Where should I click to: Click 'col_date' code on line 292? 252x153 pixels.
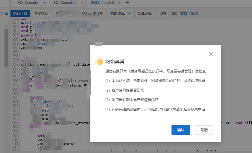[x=82, y=64]
